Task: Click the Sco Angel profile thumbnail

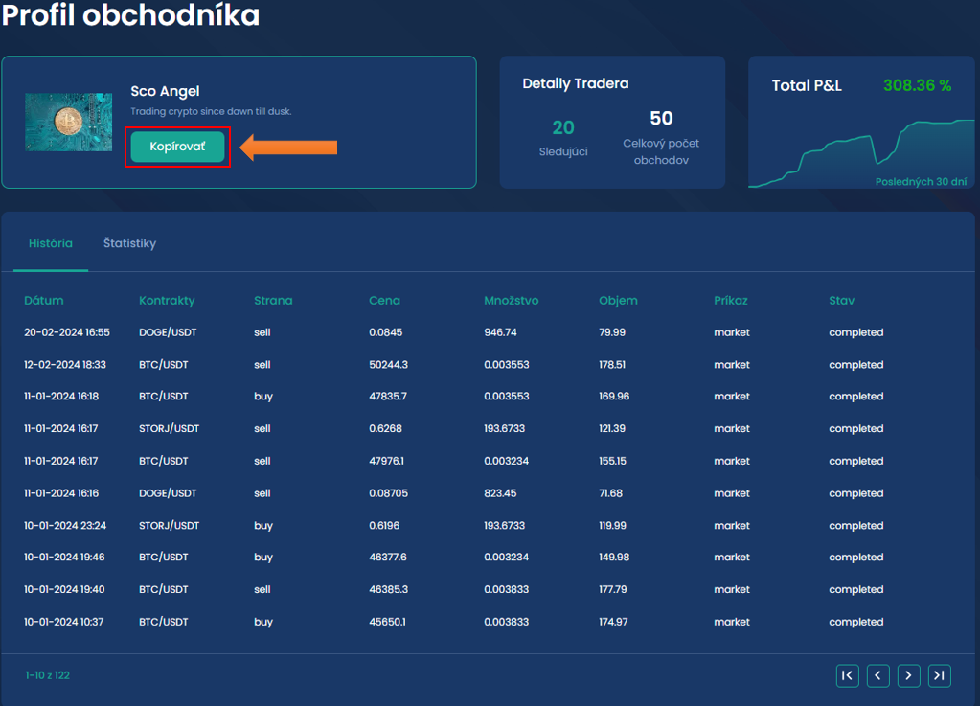Action: tap(68, 122)
